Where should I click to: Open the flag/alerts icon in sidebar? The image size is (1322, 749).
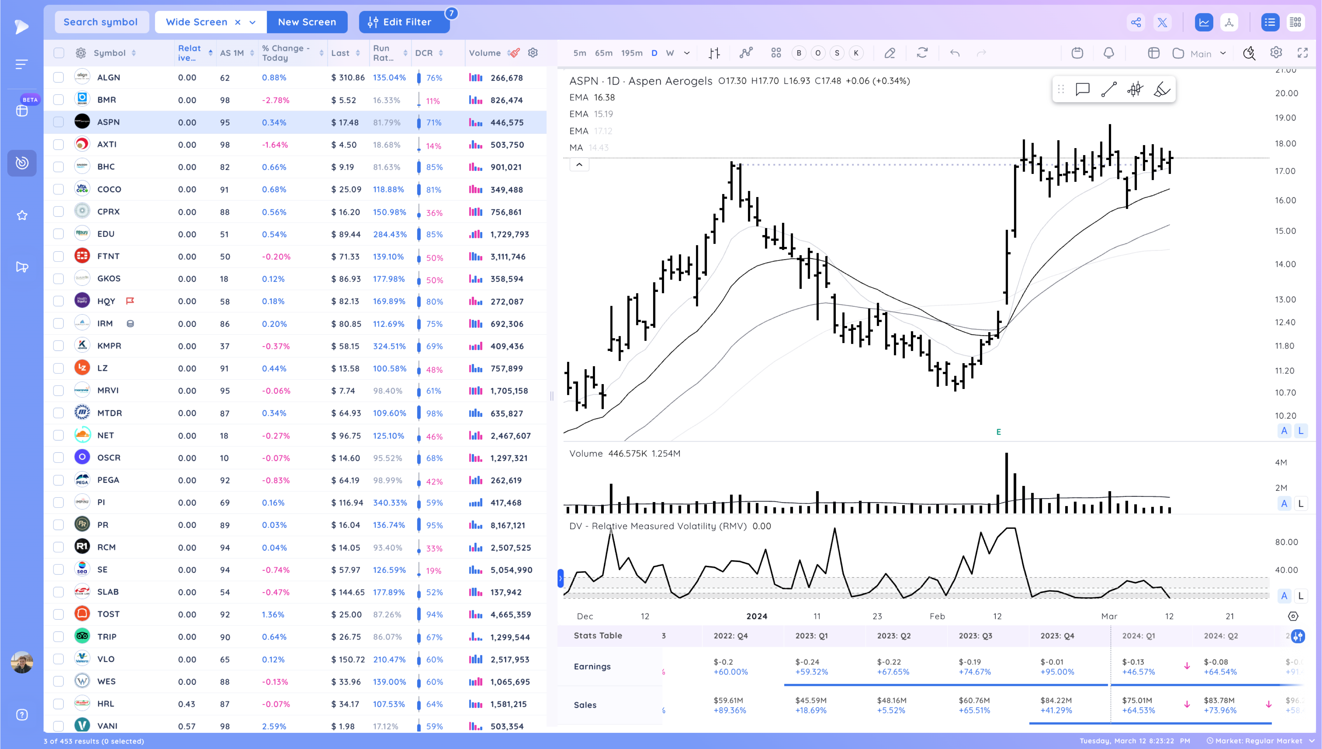click(x=21, y=266)
